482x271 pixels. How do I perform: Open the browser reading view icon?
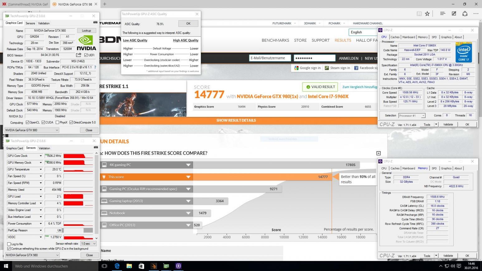tap(419, 13)
